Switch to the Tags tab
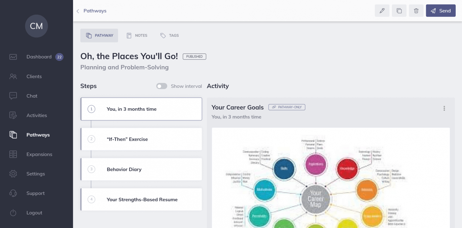The height and width of the screenshot is (228, 462). [169, 35]
